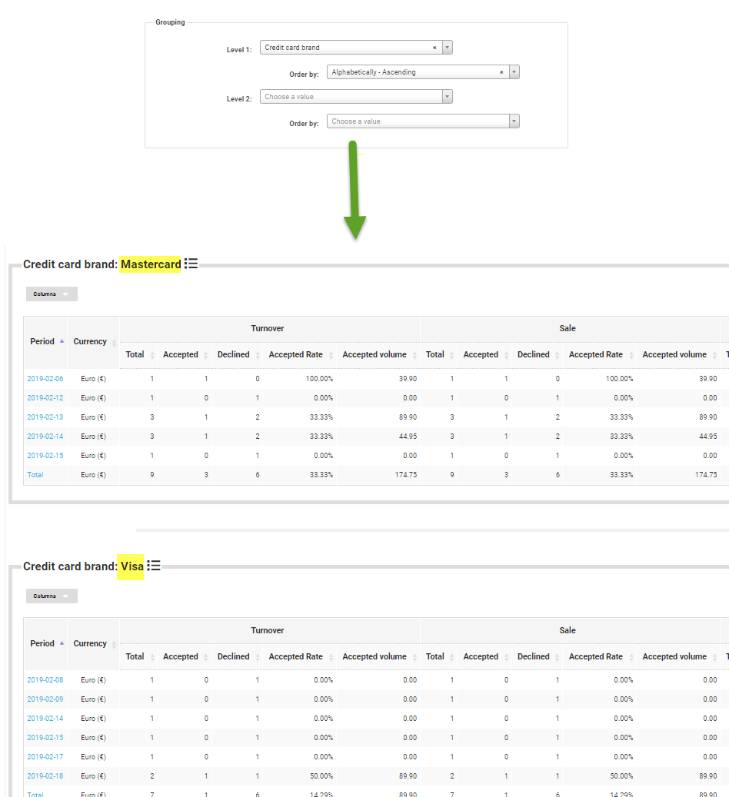Sort Mastercard Sale Accepted Rate column
This screenshot has width=729, height=797.
pyautogui.click(x=599, y=355)
